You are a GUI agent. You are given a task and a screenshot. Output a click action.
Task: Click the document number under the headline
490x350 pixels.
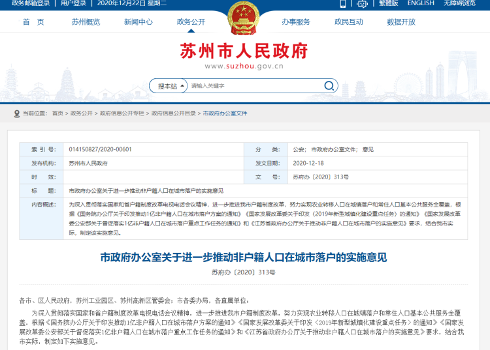click(x=244, y=272)
